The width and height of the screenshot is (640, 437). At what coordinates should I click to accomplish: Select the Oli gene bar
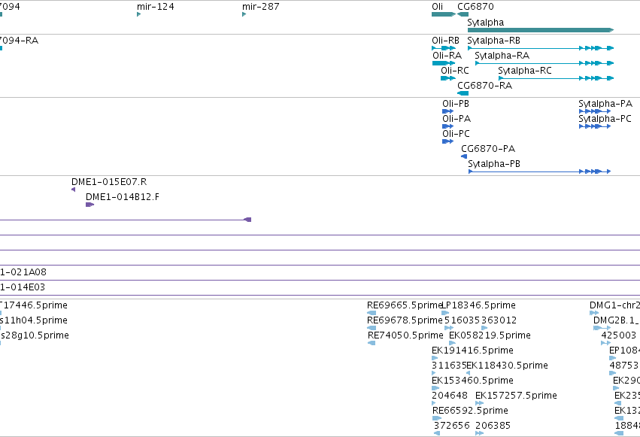coord(444,14)
